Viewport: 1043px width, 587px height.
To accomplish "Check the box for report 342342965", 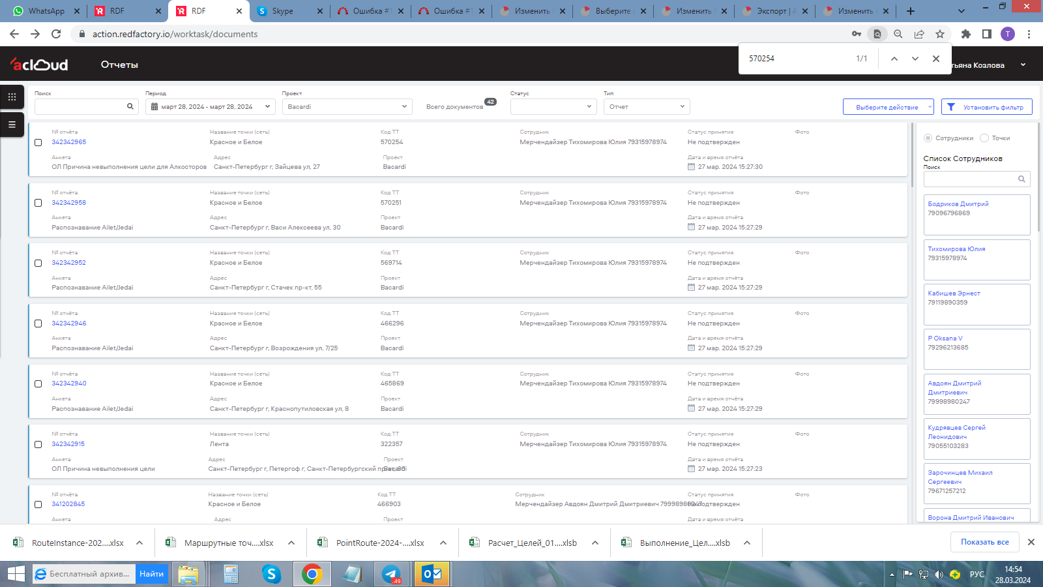I will (x=38, y=142).
